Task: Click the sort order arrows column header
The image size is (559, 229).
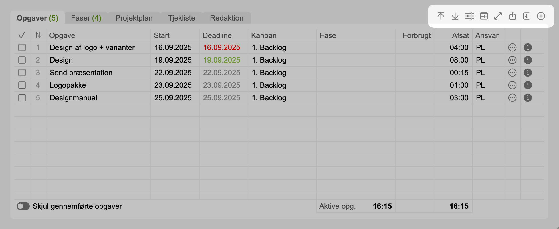Action: click(x=38, y=35)
